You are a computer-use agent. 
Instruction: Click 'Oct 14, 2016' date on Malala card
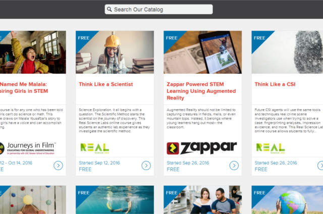(20, 163)
